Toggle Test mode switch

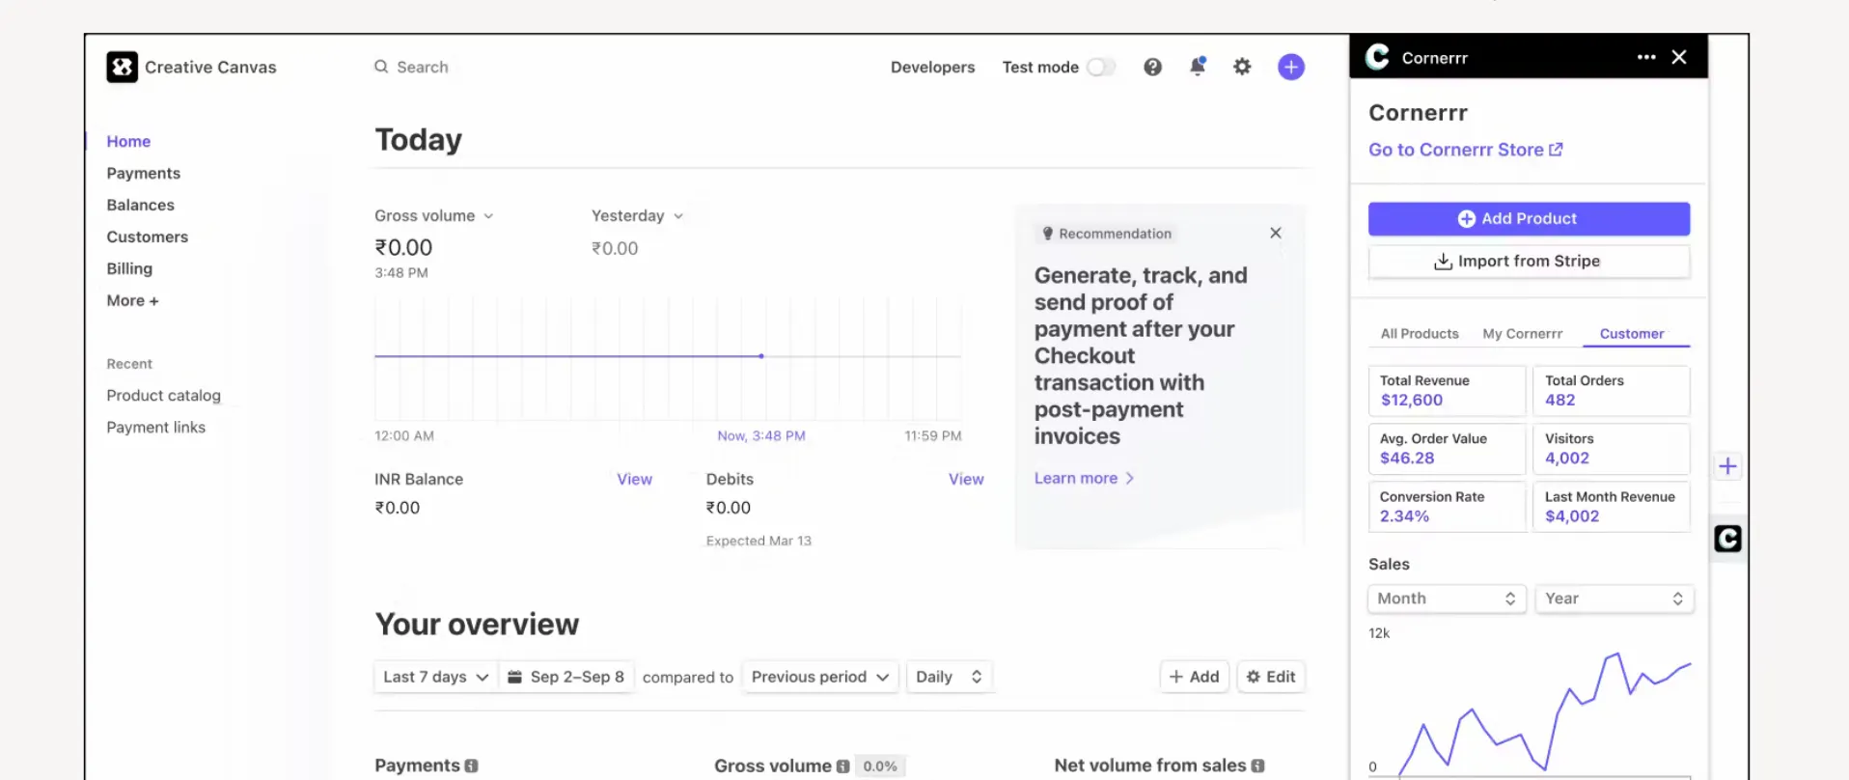pos(1101,67)
